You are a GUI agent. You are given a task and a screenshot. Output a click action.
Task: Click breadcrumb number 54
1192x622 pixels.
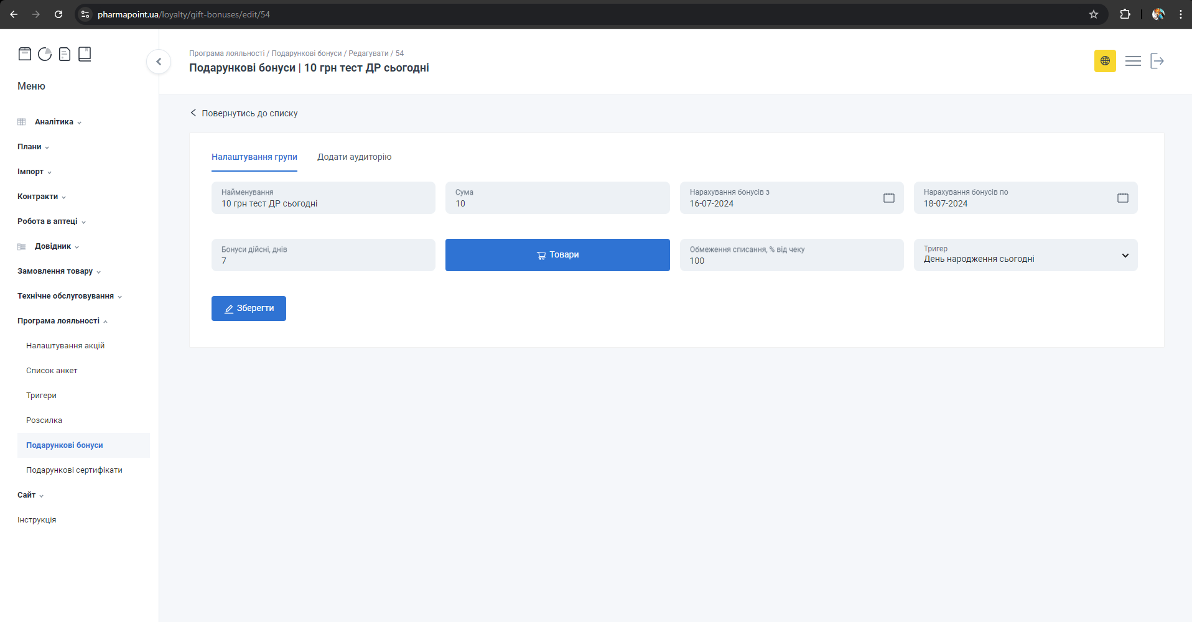pos(399,53)
